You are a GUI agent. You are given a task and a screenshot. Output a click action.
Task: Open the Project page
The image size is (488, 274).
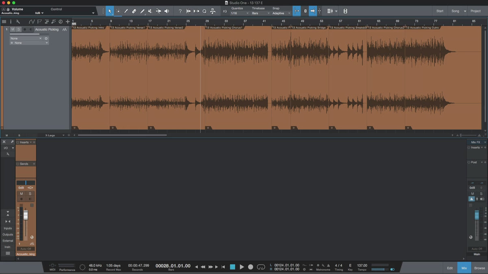[475, 11]
